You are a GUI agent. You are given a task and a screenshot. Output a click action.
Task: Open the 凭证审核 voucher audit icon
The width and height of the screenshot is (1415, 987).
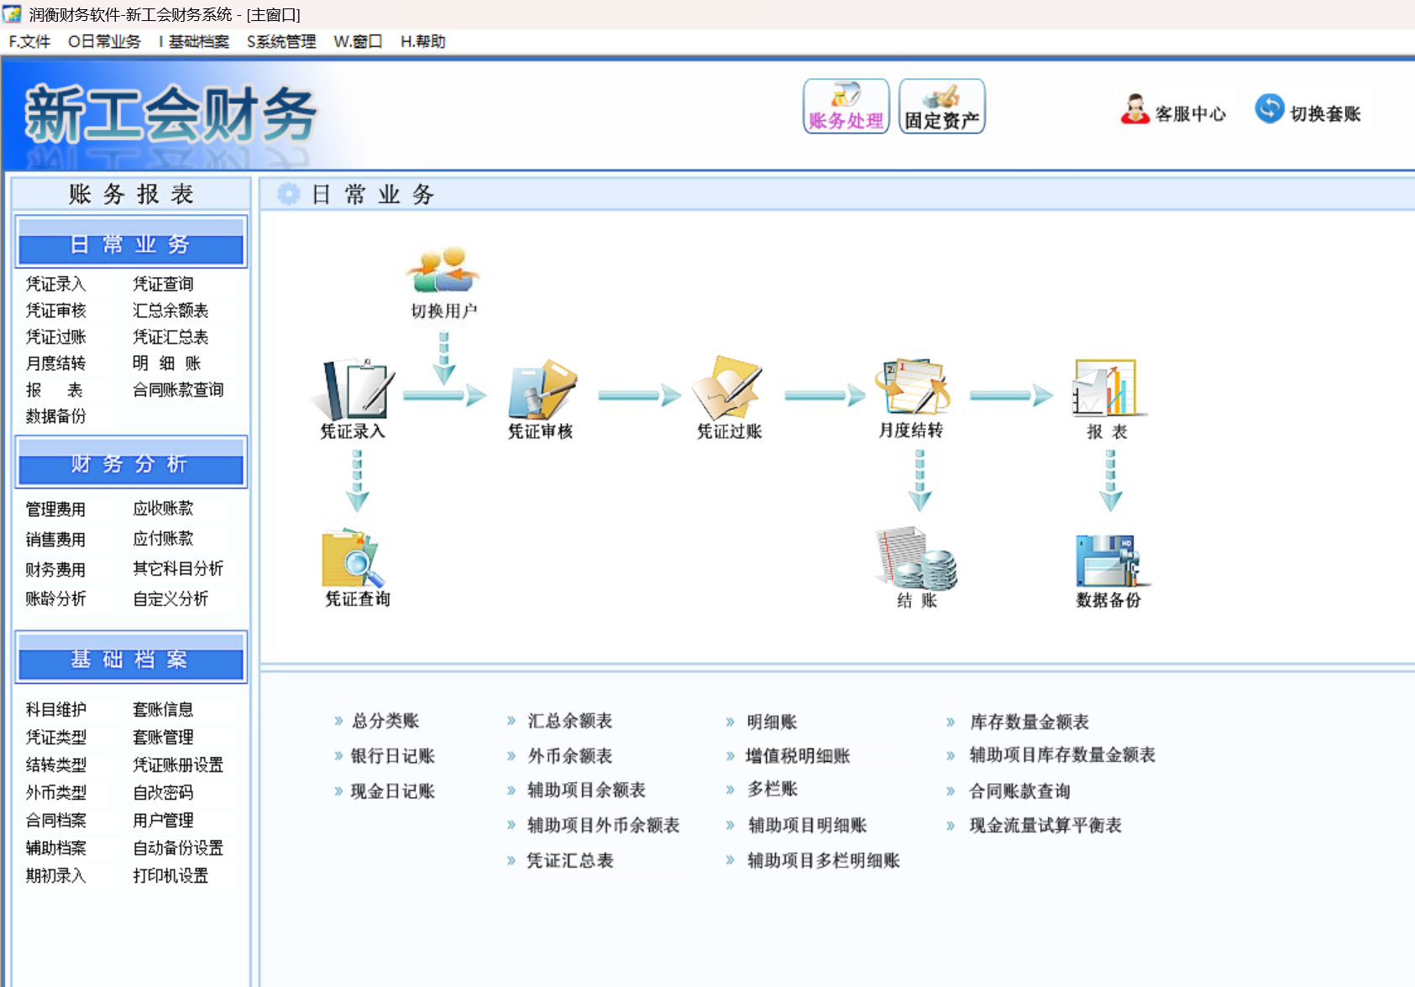click(x=542, y=389)
